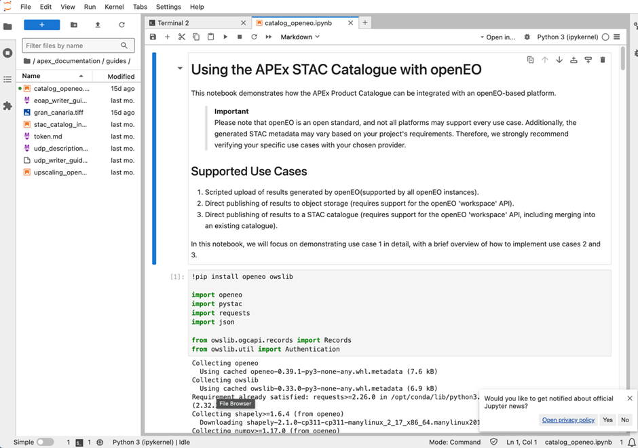Open the Markdown cell type dropdown
Screen dimensions: 638x448
click(300, 37)
